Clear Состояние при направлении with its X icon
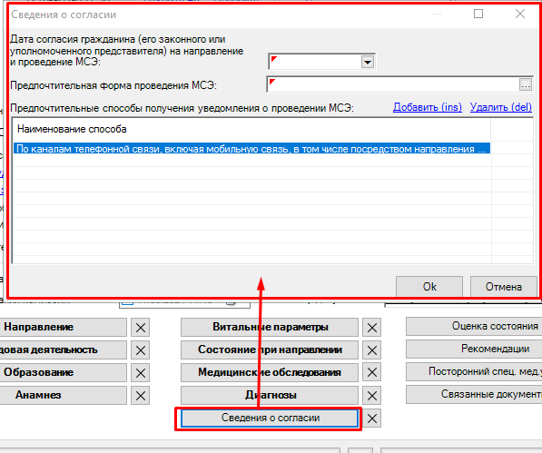The width and height of the screenshot is (542, 453). pyautogui.click(x=372, y=350)
